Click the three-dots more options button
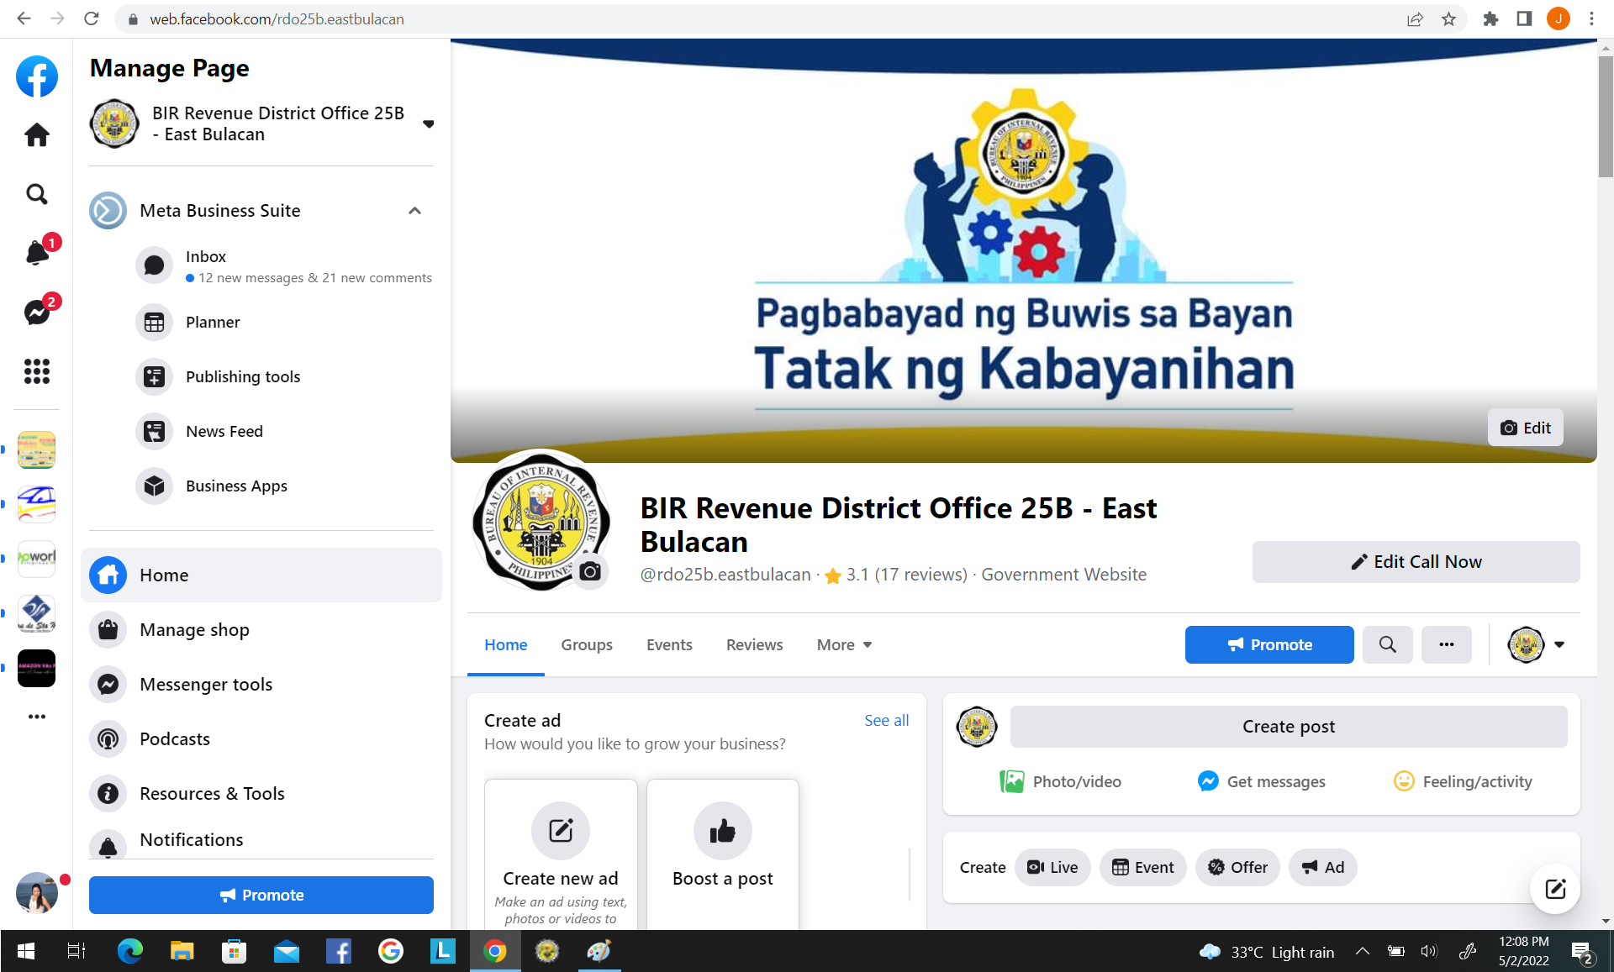Image resolution: width=1614 pixels, height=972 pixels. point(1446,644)
